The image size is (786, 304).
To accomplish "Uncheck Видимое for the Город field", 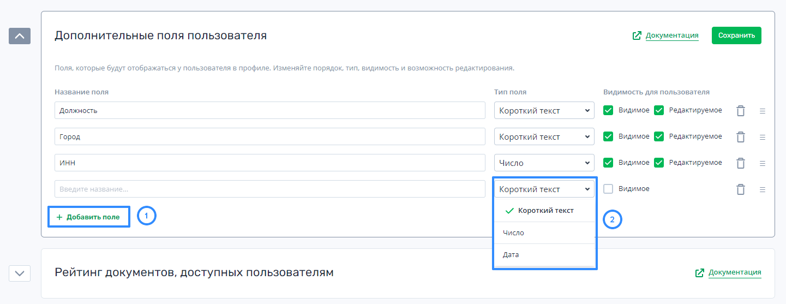I will point(608,136).
